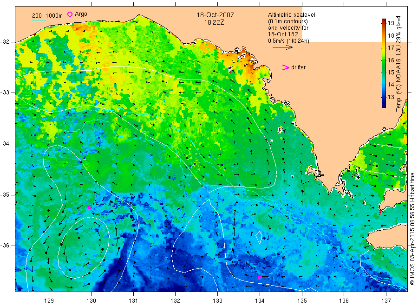Click the longitude label 132

point(176,301)
